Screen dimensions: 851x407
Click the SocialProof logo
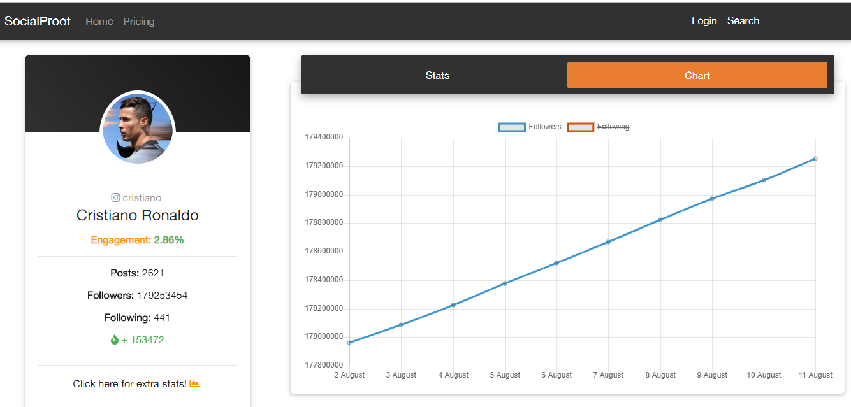(37, 21)
